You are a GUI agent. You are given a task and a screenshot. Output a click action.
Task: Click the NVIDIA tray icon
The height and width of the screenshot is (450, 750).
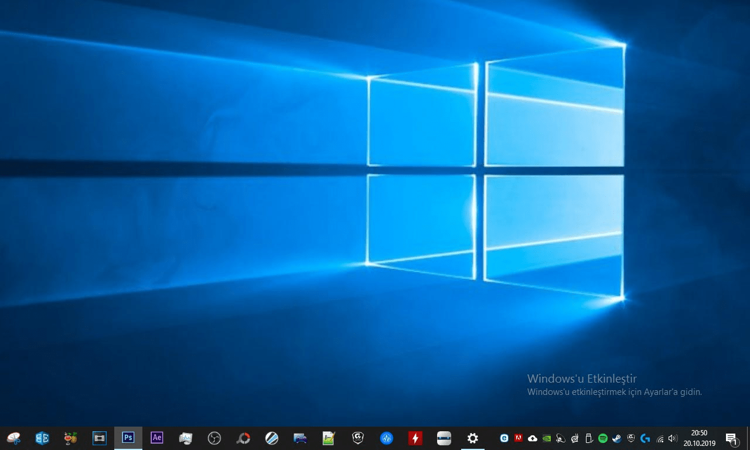(547, 438)
